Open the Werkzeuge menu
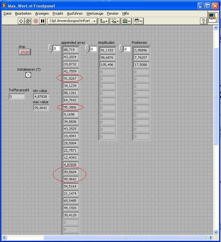 (95, 13)
